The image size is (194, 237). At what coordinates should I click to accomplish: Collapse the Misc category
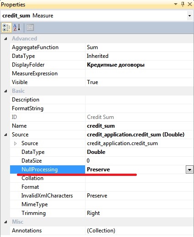5,222
